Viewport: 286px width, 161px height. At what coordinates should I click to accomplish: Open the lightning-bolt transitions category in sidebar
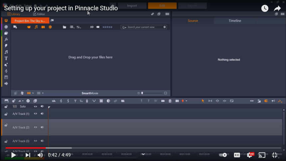(x=6, y=46)
